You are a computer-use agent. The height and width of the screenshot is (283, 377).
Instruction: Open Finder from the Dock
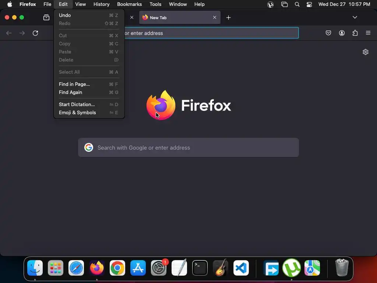tap(35, 268)
